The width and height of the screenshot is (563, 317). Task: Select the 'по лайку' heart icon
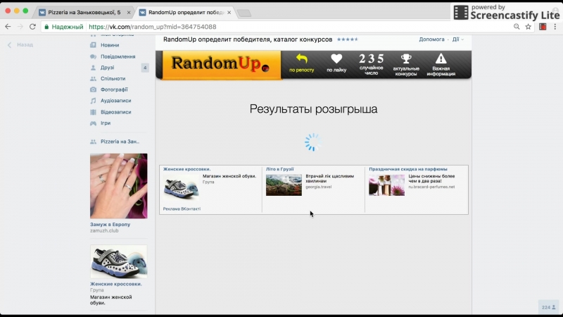(x=336, y=59)
